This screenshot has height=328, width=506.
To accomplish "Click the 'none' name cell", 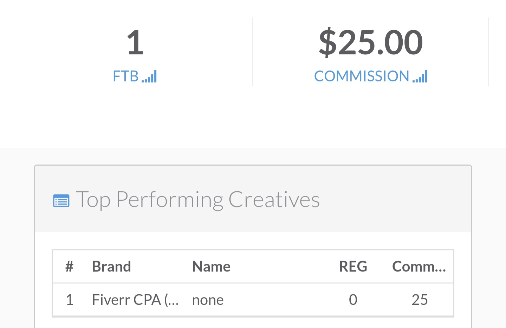I will (x=208, y=300).
